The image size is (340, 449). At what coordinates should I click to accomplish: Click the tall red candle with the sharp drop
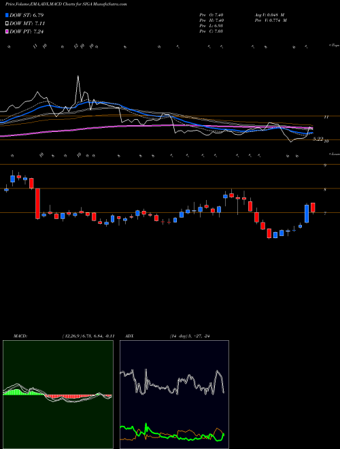pos(37,203)
